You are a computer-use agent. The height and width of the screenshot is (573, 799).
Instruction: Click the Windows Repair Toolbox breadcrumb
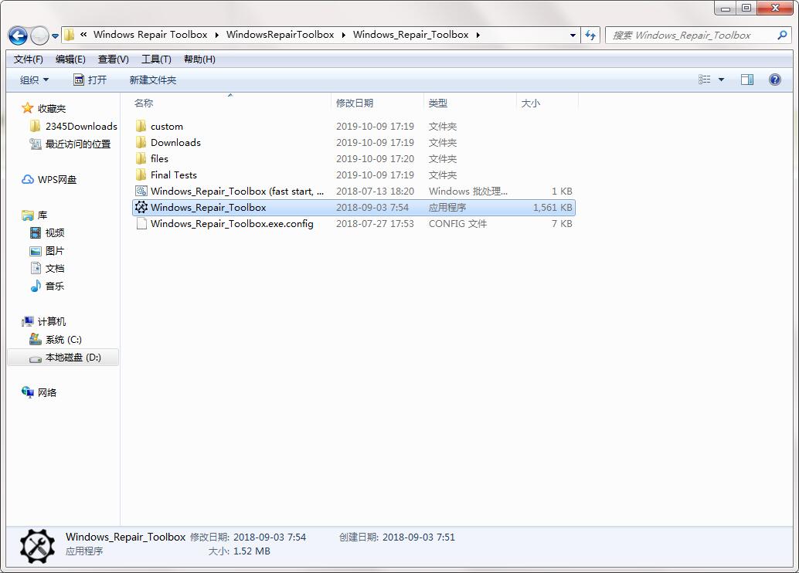click(x=151, y=35)
